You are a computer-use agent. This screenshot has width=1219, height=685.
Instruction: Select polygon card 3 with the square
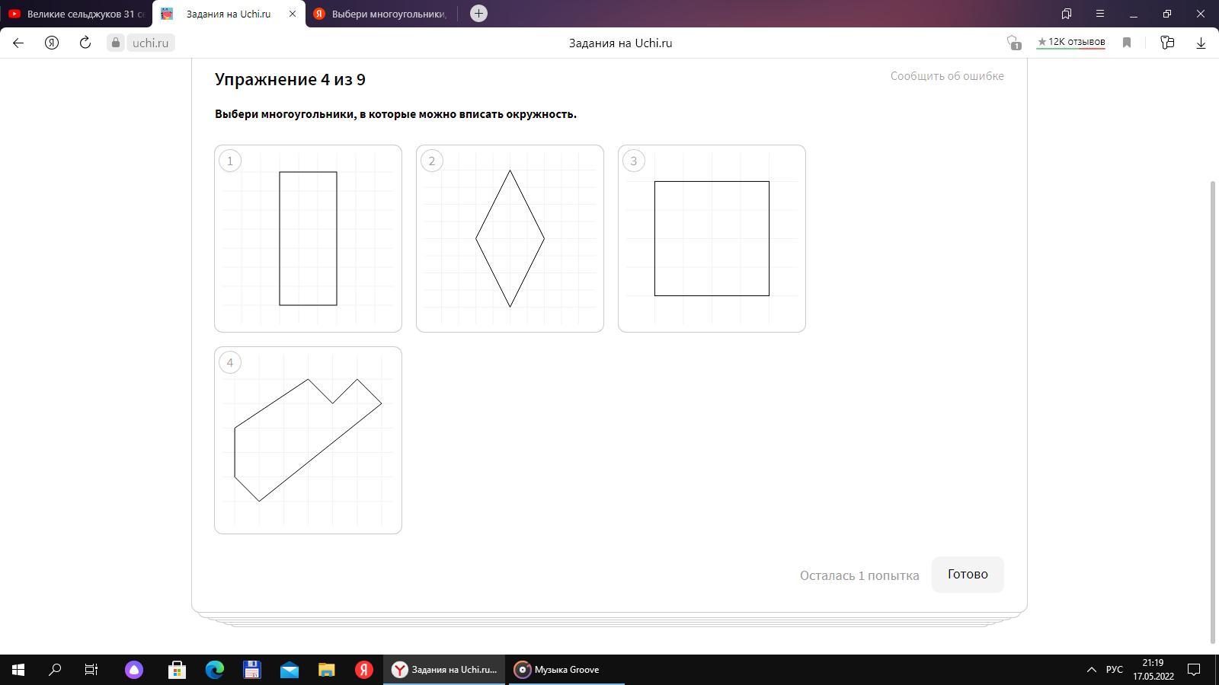tap(712, 238)
